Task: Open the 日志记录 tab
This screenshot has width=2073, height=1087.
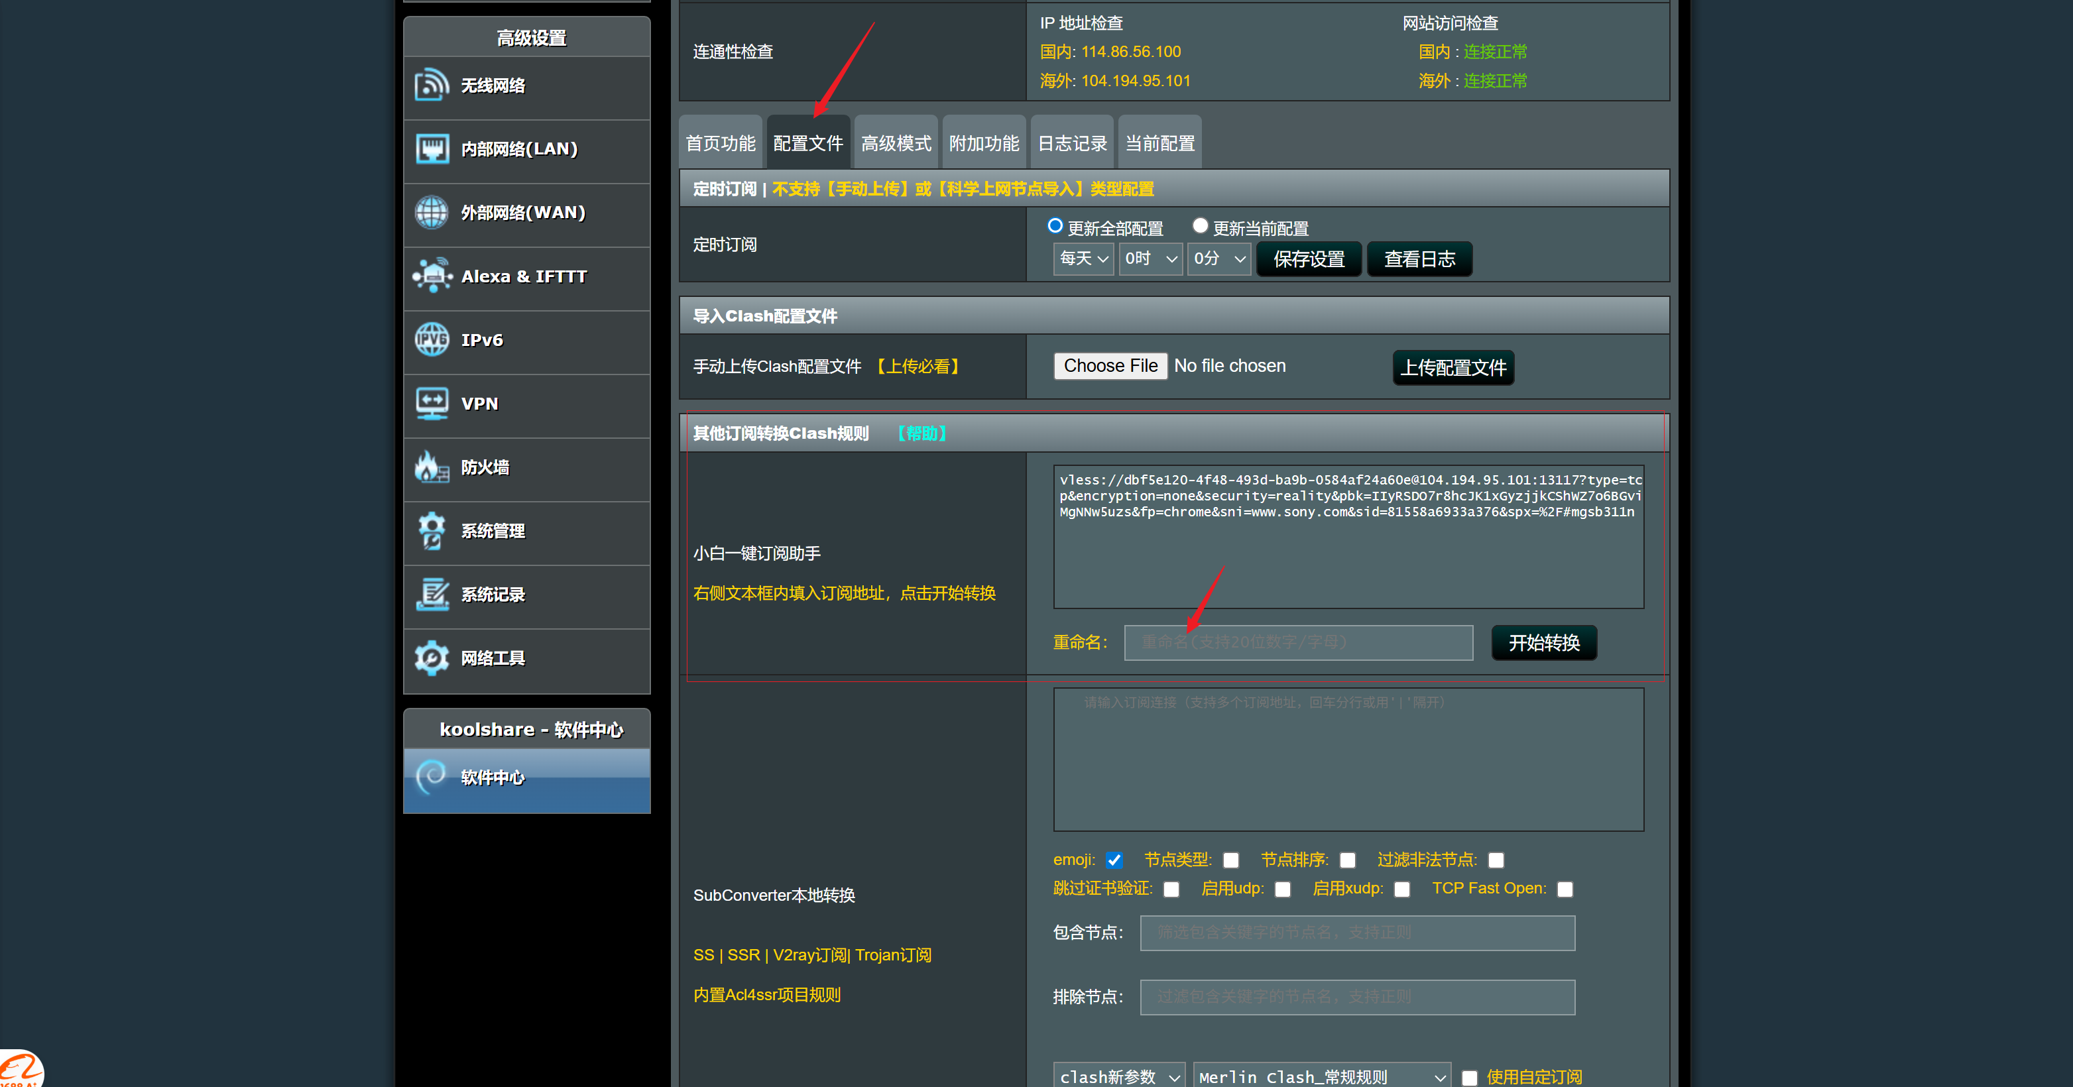Action: (x=1072, y=143)
